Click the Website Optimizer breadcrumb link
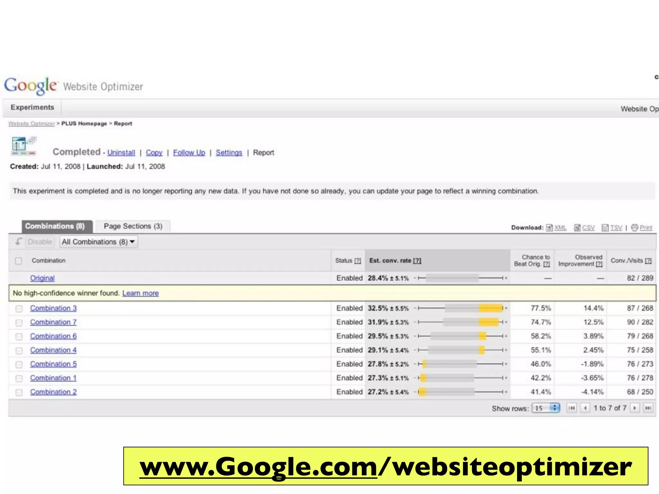 coord(32,123)
